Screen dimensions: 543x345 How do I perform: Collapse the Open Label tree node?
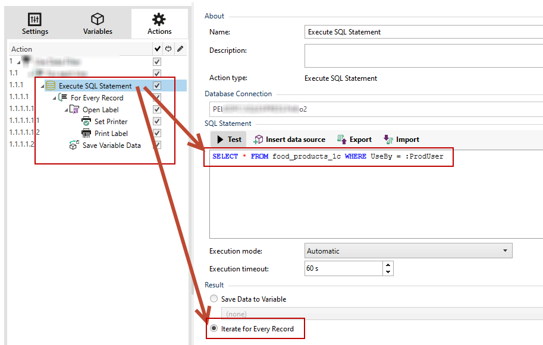67,110
